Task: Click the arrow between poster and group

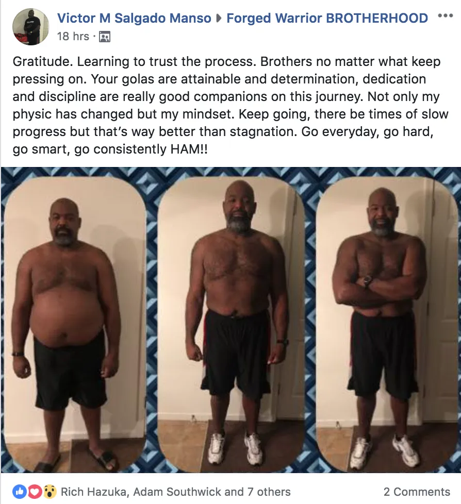Action: coord(219,19)
